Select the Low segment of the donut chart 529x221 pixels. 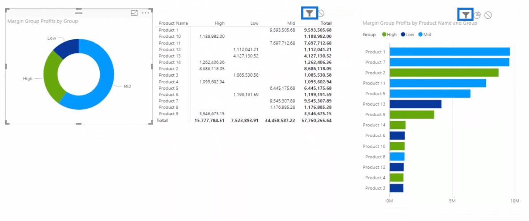69,48
